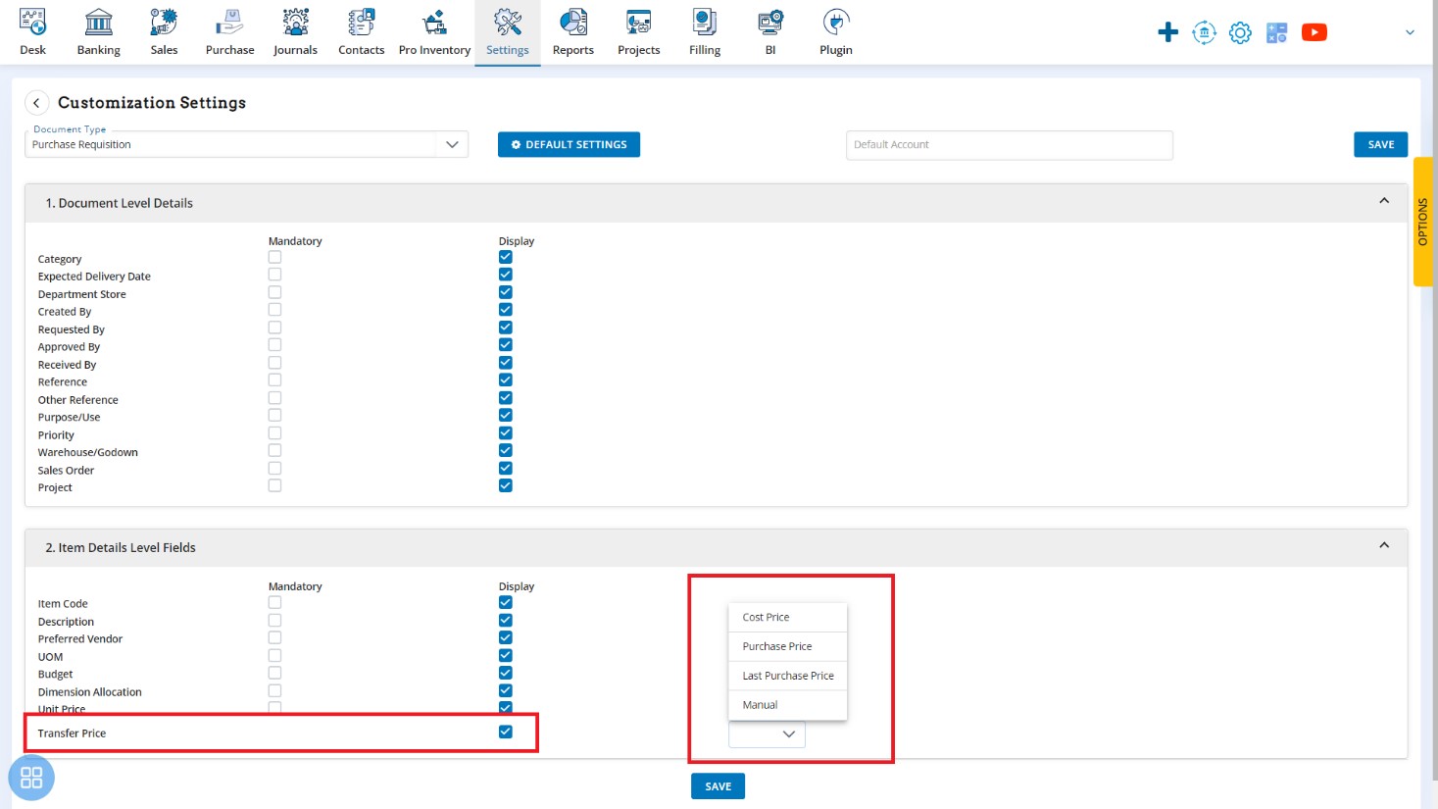Tick Mandatory checkbox for Reference
1438x809 pixels.
(x=274, y=380)
